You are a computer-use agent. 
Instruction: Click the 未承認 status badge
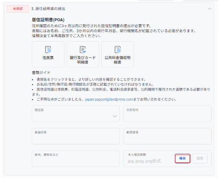point(18,9)
